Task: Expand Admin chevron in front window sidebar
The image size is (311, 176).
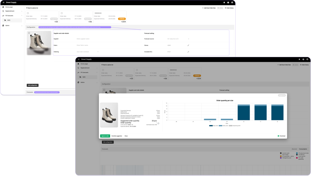Action: pos(97,82)
